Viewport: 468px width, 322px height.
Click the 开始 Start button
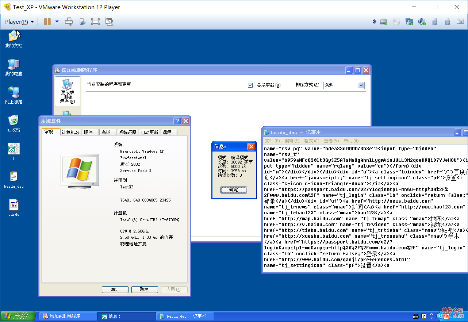pyautogui.click(x=18, y=316)
